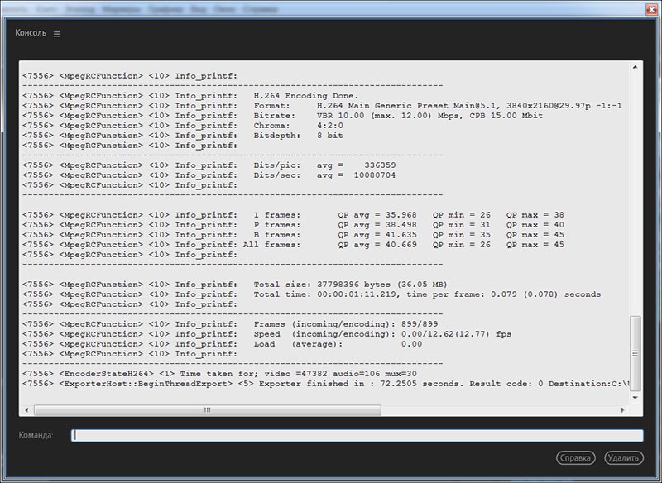Click the 'I frames' QP statistics line

click(x=293, y=215)
